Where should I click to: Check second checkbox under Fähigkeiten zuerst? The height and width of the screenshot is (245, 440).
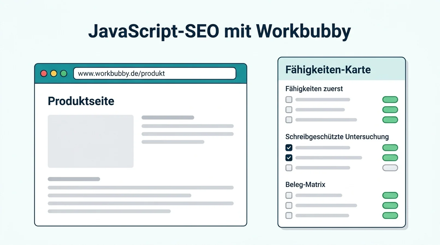289,110
